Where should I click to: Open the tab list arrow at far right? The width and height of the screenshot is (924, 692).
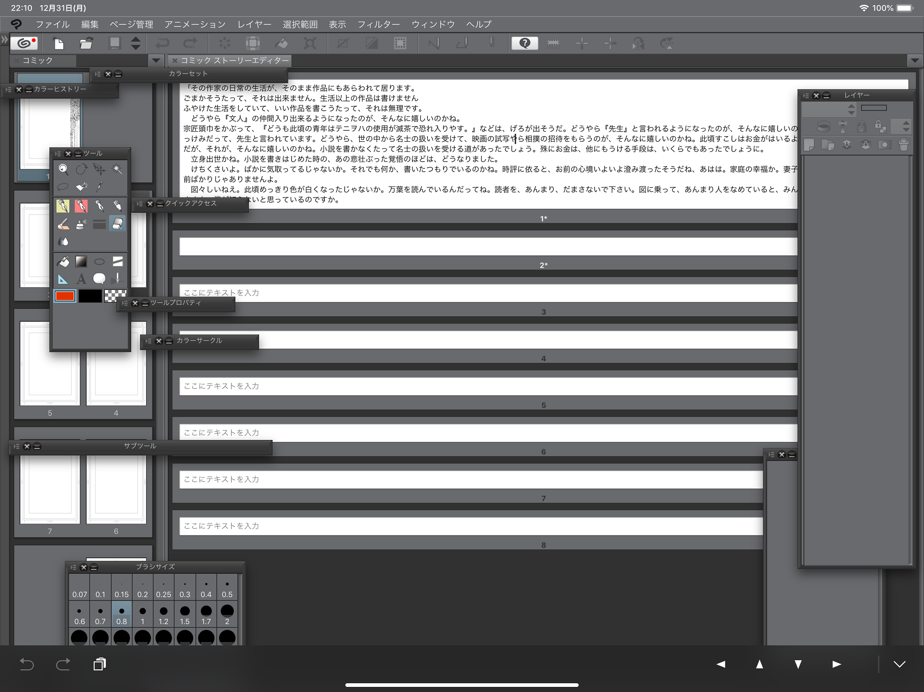tap(915, 60)
